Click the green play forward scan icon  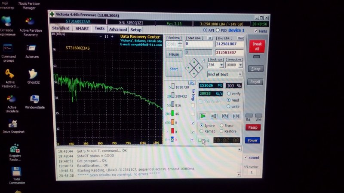point(203,116)
